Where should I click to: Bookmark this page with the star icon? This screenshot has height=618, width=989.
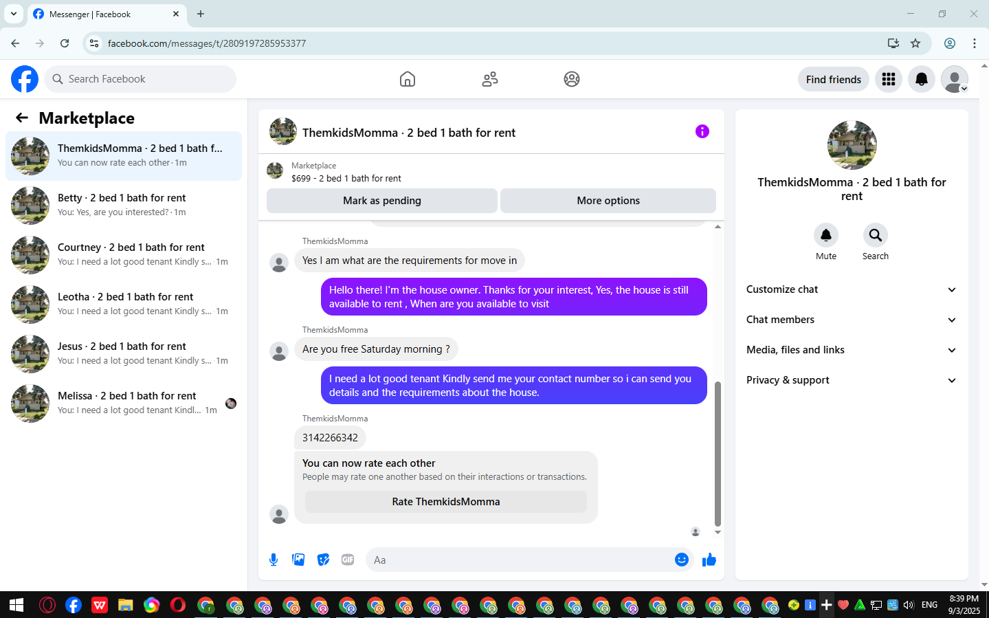(915, 43)
